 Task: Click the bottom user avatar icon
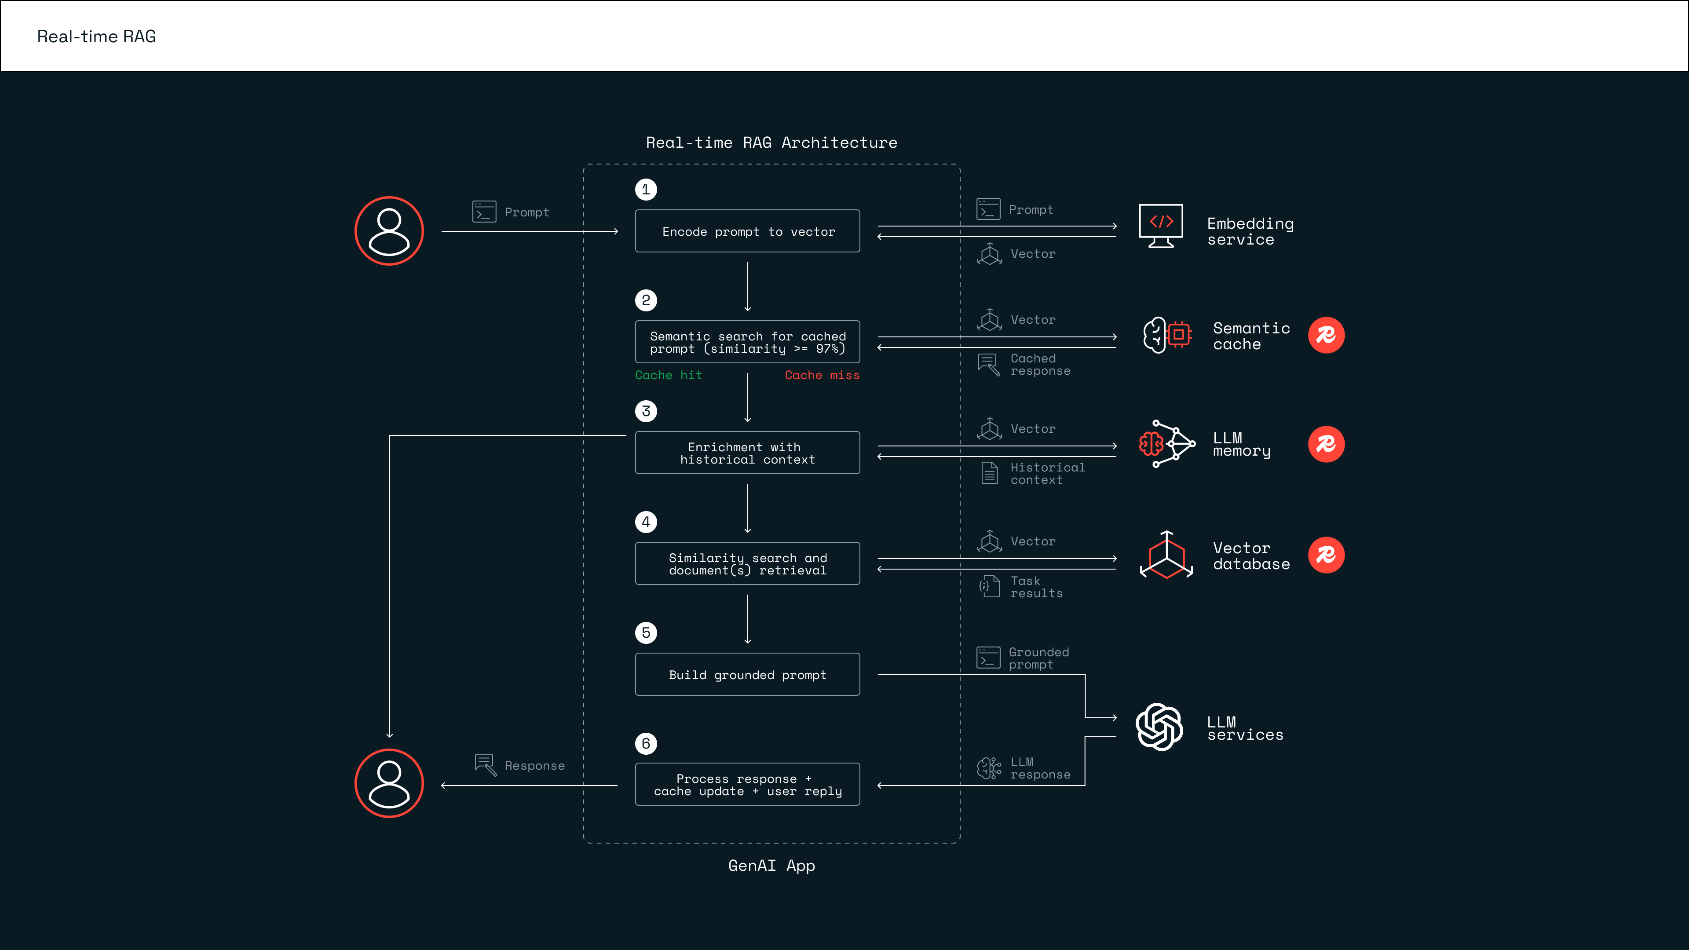pyautogui.click(x=389, y=783)
